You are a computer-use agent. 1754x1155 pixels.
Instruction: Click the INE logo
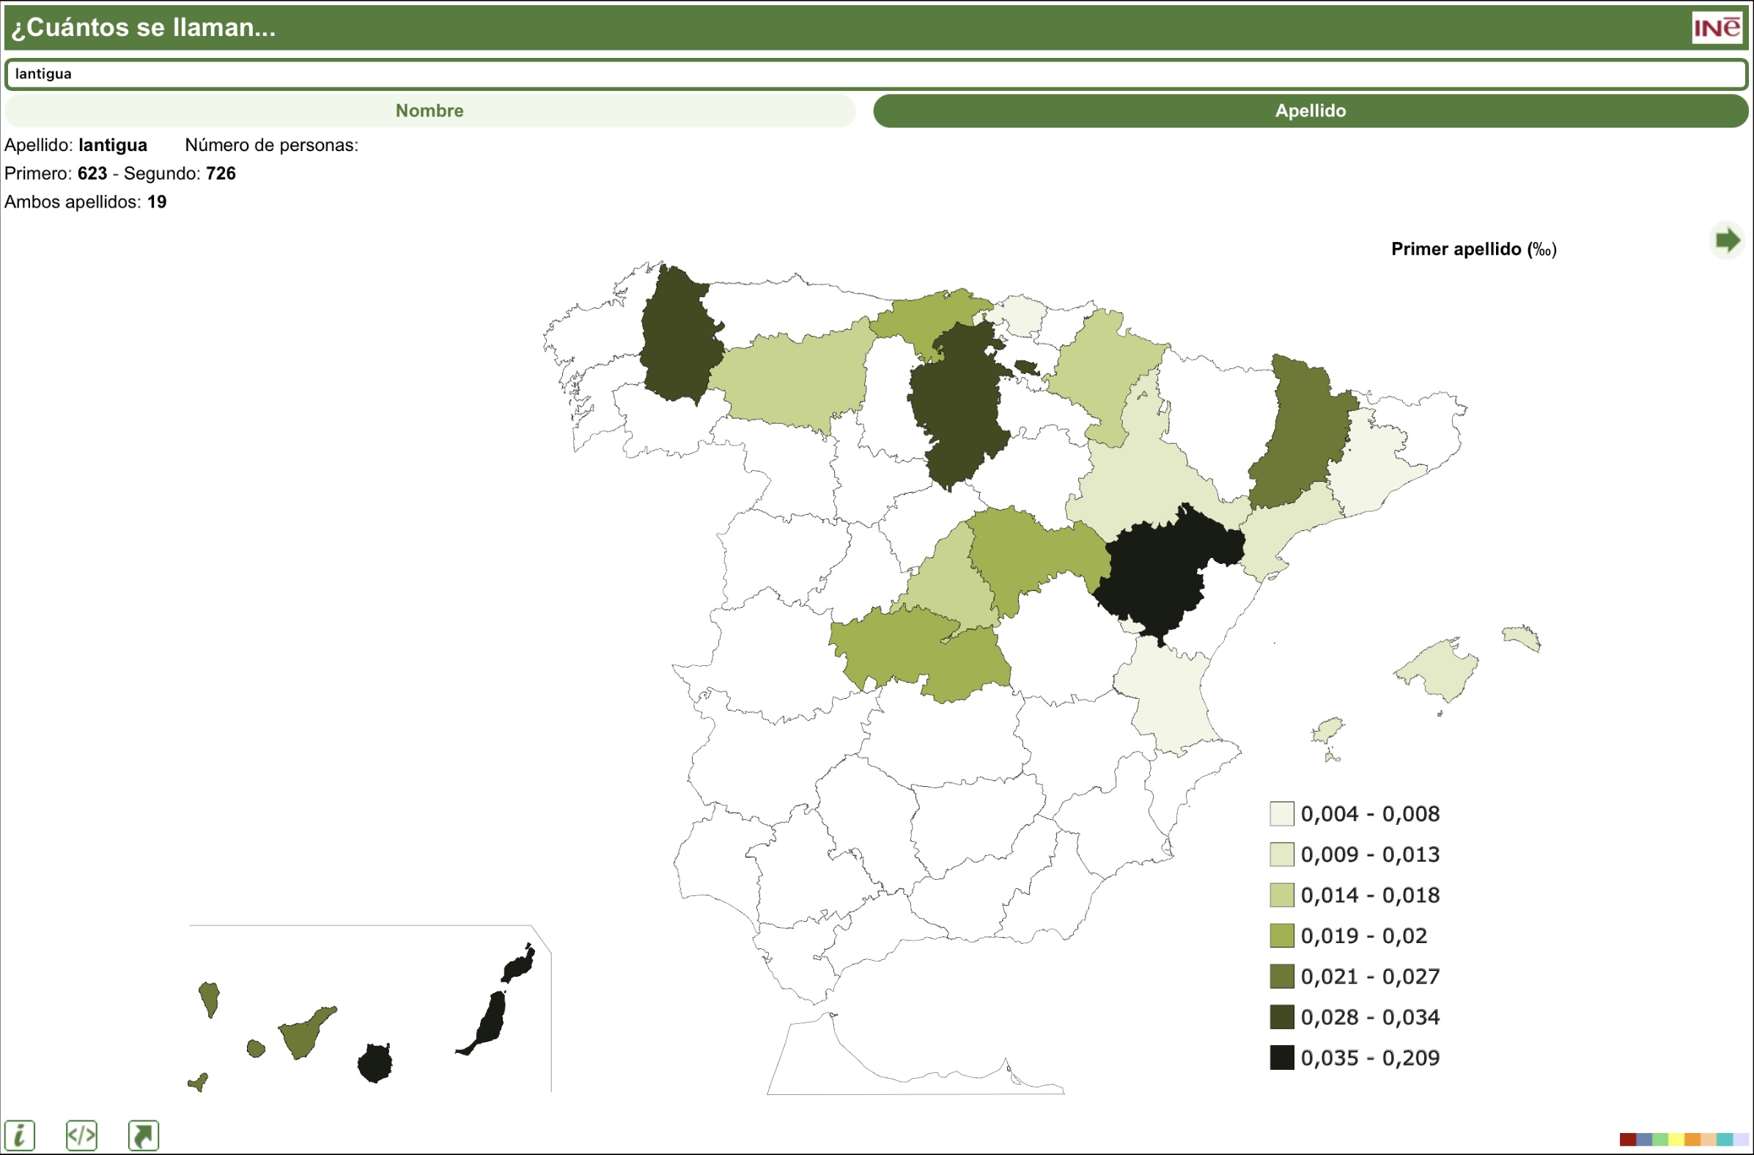click(x=1717, y=28)
